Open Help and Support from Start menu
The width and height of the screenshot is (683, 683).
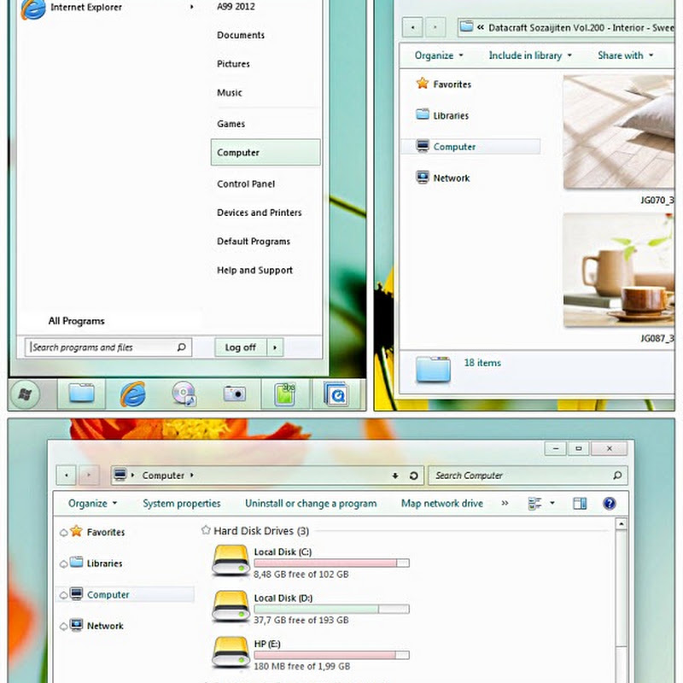click(x=254, y=271)
